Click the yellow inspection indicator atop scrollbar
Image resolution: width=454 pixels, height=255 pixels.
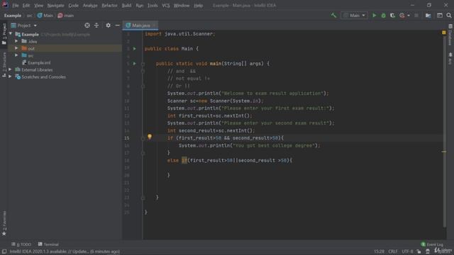click(x=444, y=33)
